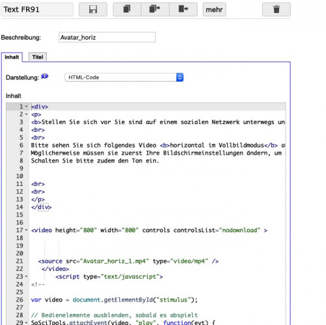Click the 'Text FR91' label button
The image size is (326, 325).
(37, 10)
